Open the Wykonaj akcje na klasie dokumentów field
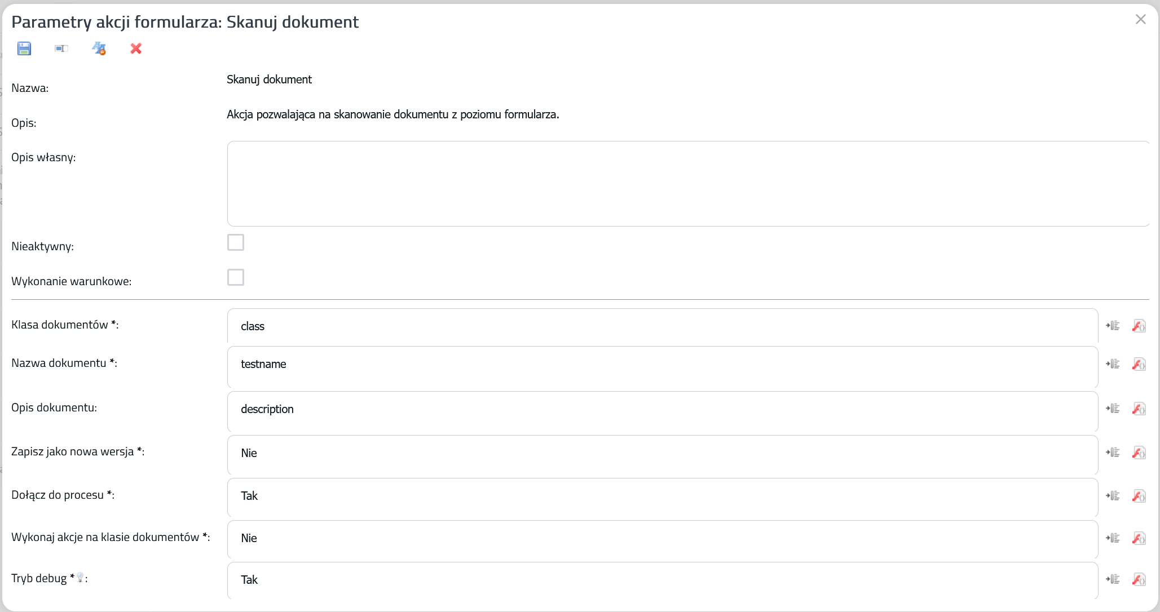 click(x=663, y=540)
